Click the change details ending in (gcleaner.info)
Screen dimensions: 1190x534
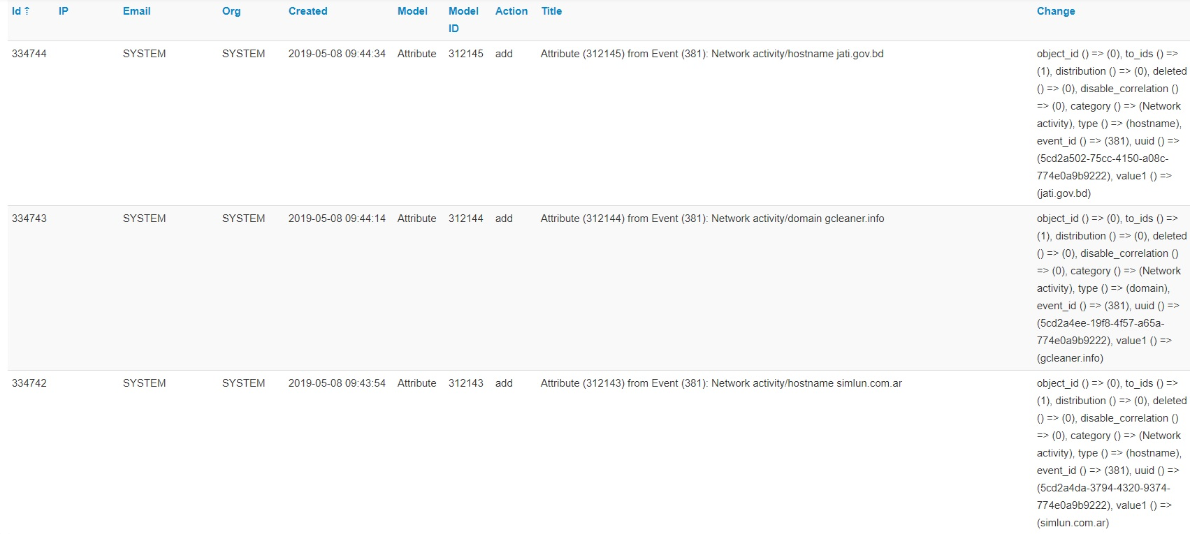(1112, 288)
